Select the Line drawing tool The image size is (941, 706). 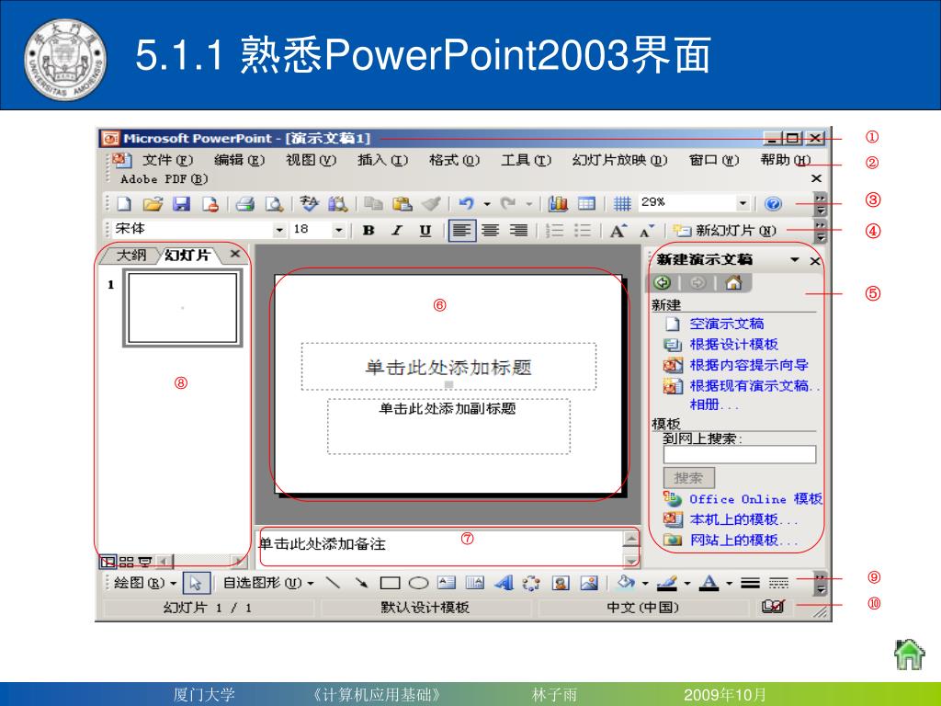tap(332, 583)
